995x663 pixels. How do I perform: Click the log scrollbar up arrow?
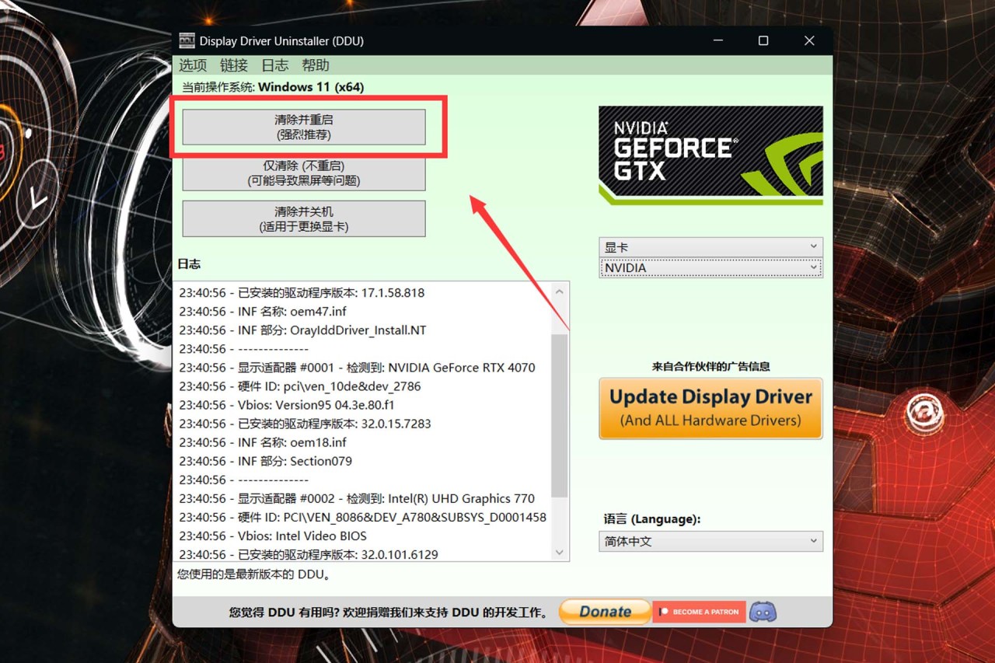coord(559,291)
